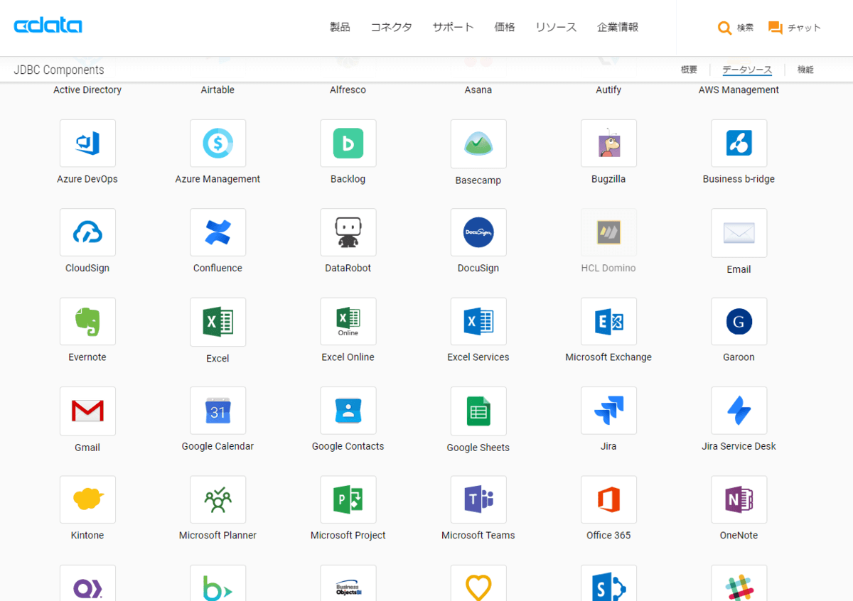The width and height of the screenshot is (853, 601).
Task: Click the Active Directory label
Action: [87, 90]
